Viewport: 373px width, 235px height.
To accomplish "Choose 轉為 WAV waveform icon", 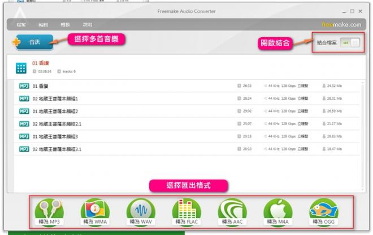I will [141, 212].
